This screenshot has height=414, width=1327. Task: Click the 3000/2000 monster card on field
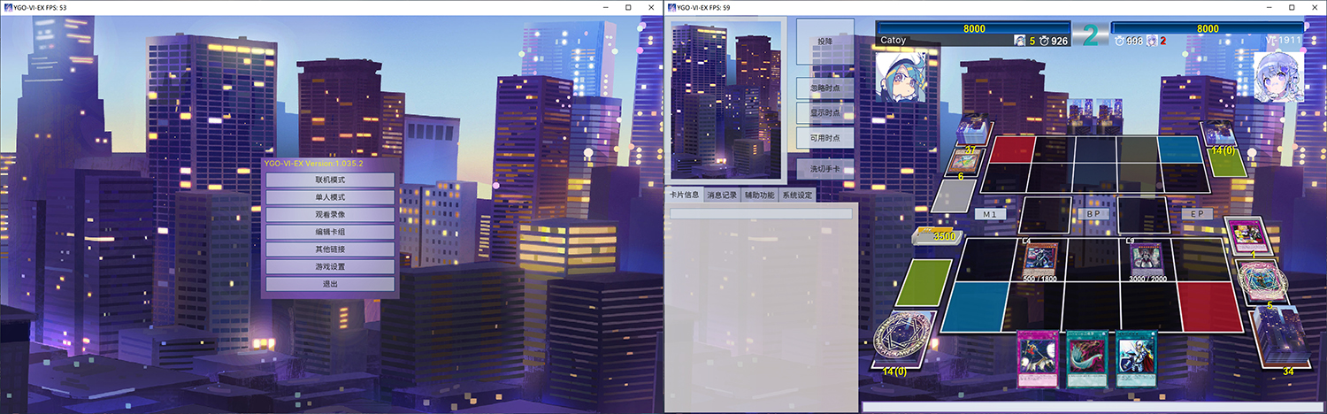coord(1147,260)
